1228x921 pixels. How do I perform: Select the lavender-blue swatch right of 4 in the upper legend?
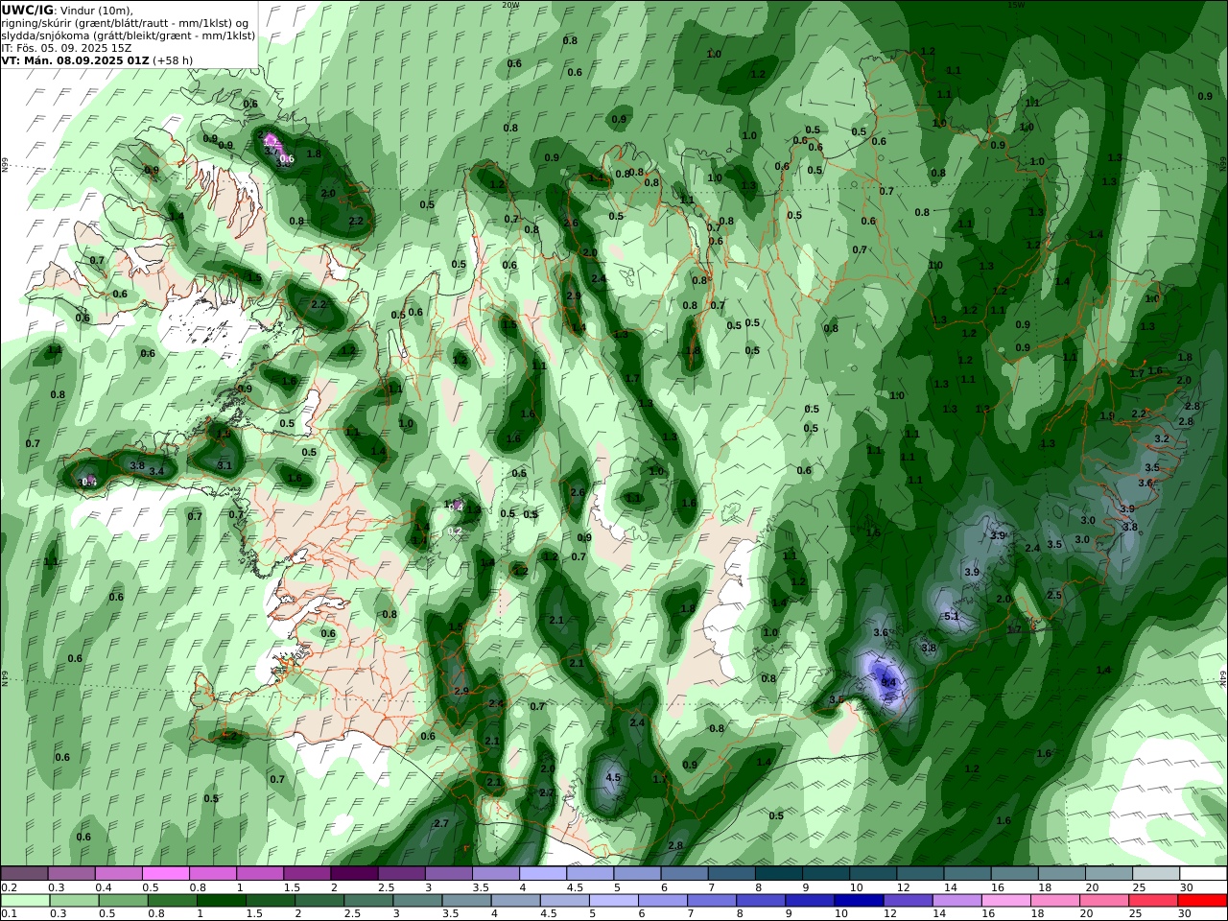(x=542, y=874)
